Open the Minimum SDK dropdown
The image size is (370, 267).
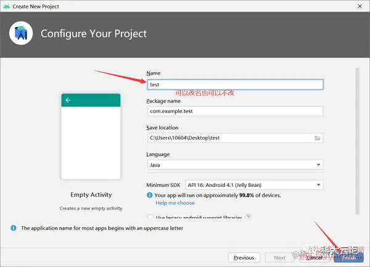coord(254,185)
